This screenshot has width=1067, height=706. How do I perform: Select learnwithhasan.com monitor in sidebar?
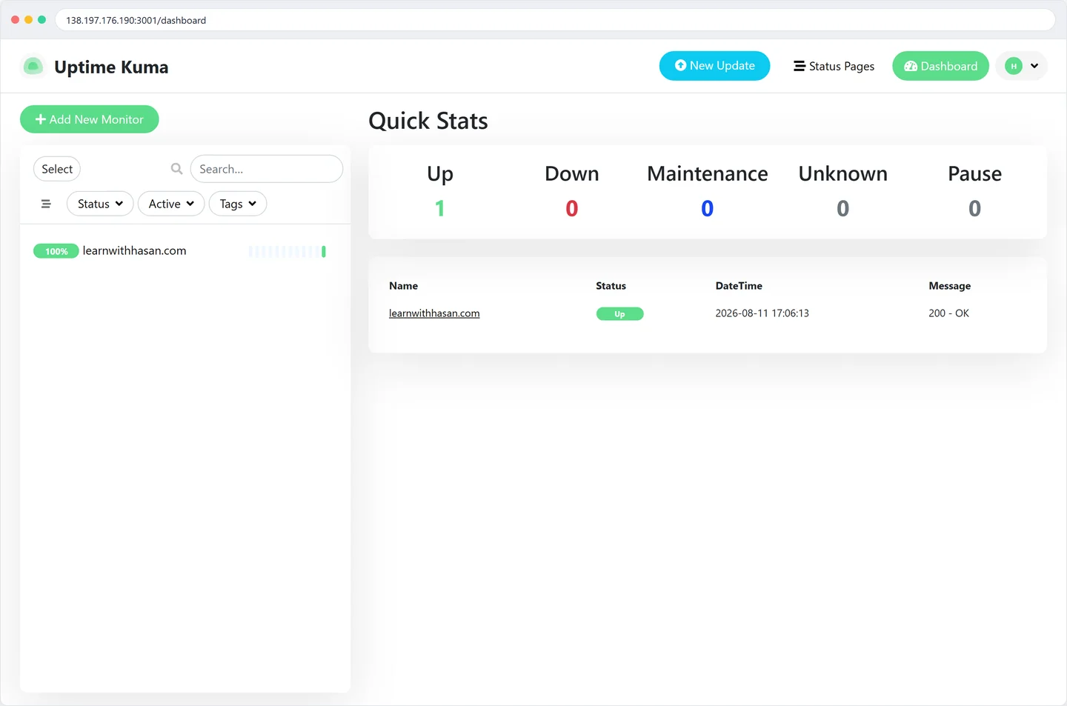[x=185, y=251]
